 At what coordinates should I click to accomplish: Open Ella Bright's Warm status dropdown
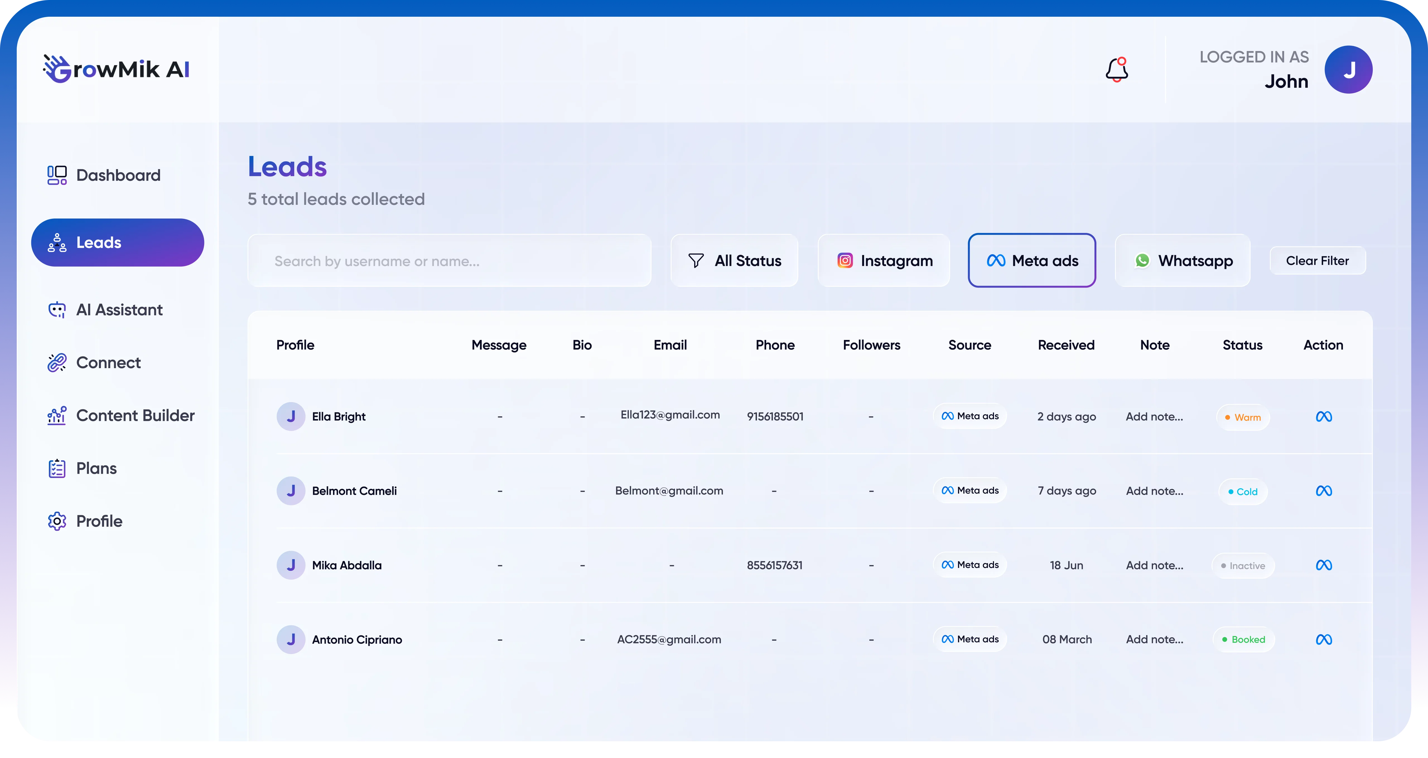click(1243, 417)
